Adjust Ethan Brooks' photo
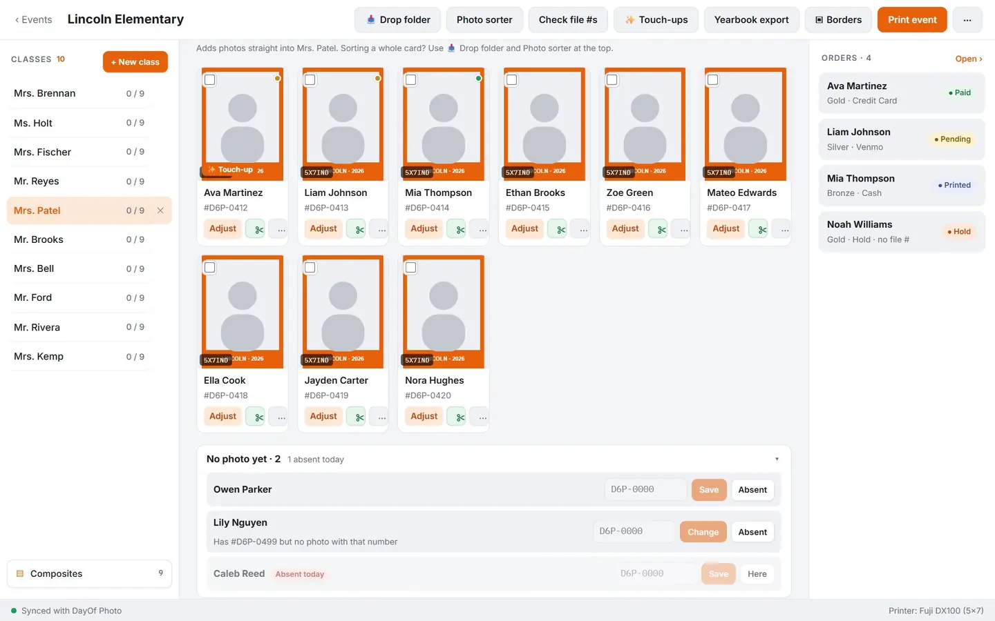995x621 pixels. [x=524, y=229]
